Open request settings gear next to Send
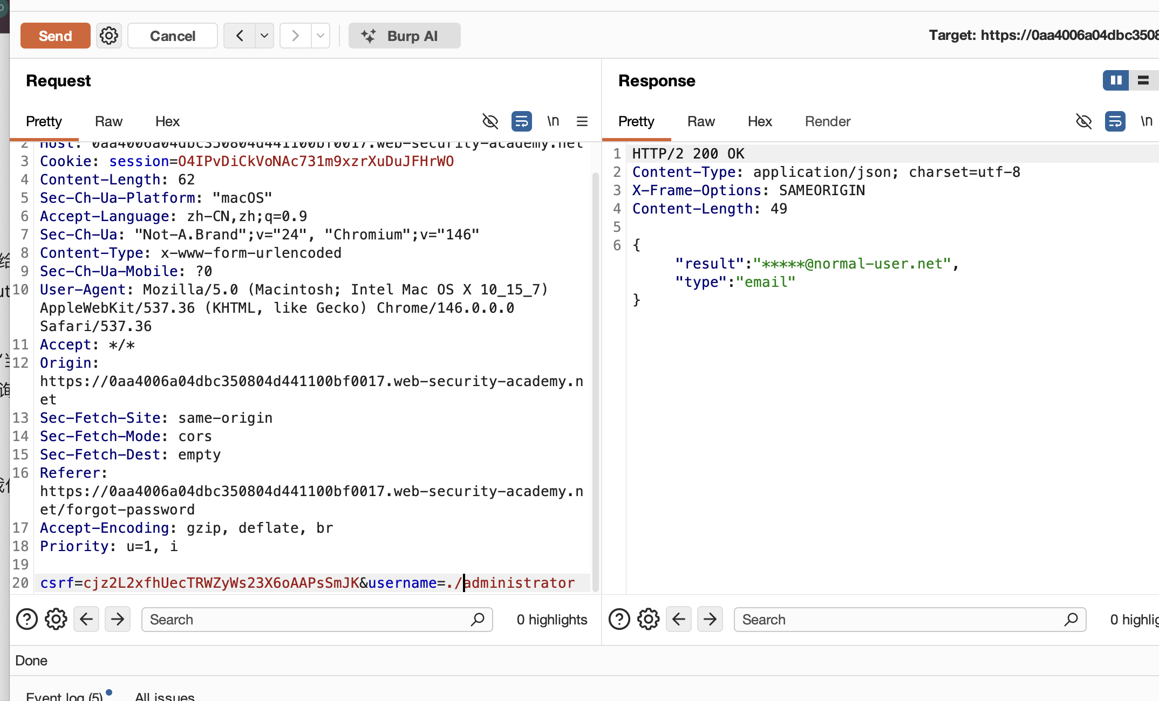 109,36
